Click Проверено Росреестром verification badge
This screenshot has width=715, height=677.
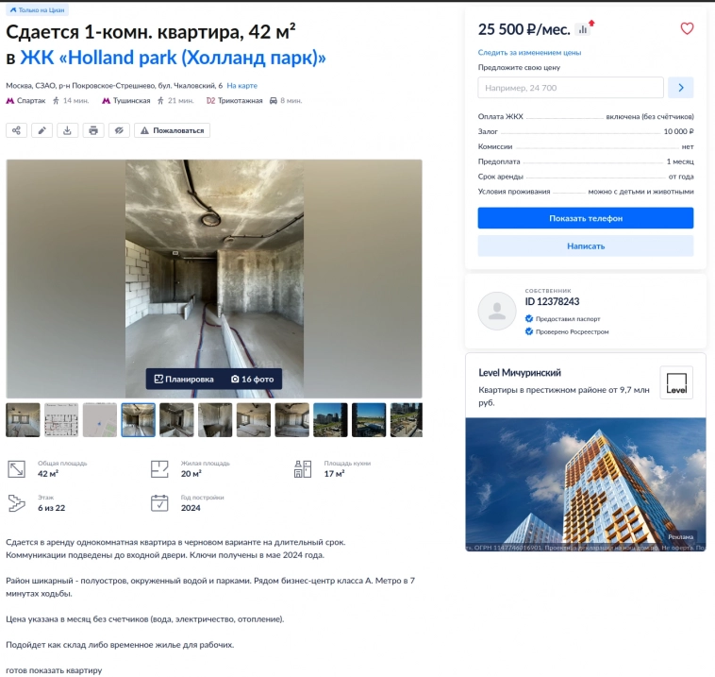[x=567, y=331]
